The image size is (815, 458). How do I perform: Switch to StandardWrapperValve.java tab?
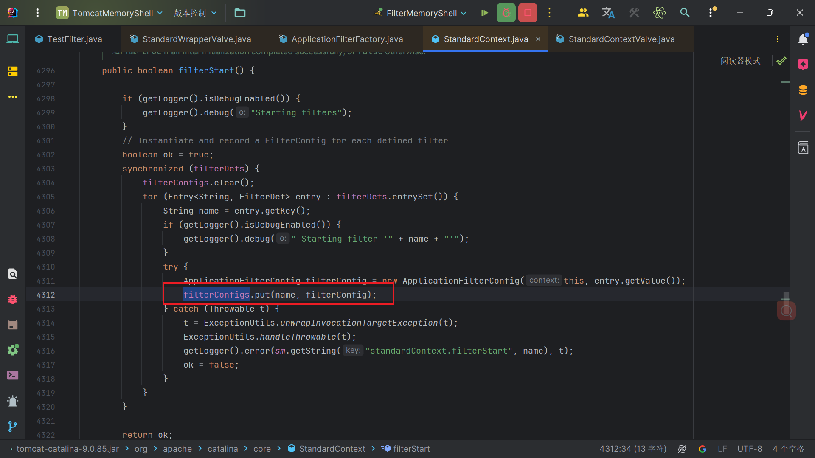(191, 39)
